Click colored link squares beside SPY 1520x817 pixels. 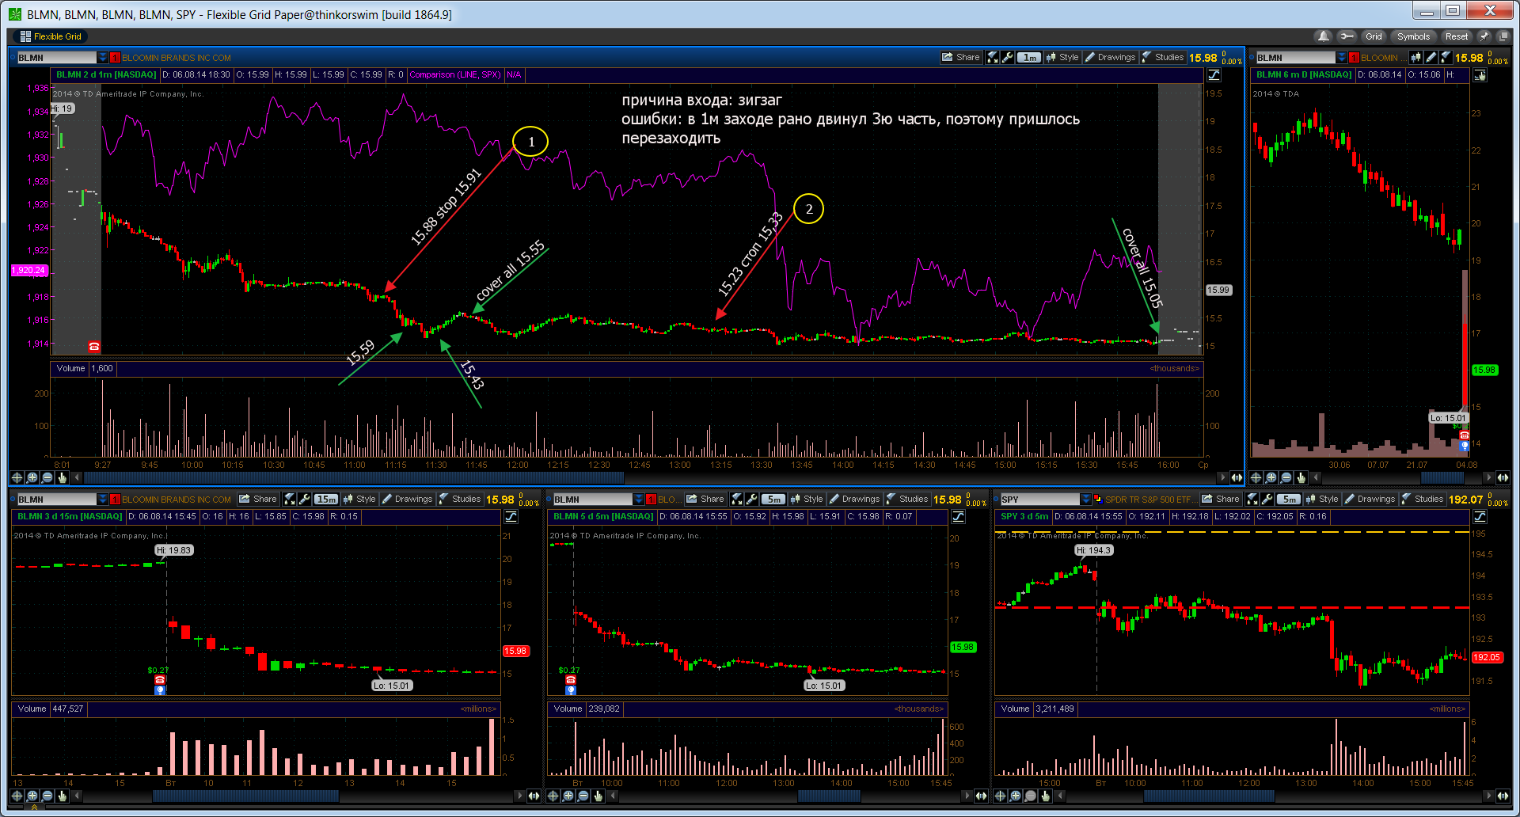click(x=1098, y=499)
